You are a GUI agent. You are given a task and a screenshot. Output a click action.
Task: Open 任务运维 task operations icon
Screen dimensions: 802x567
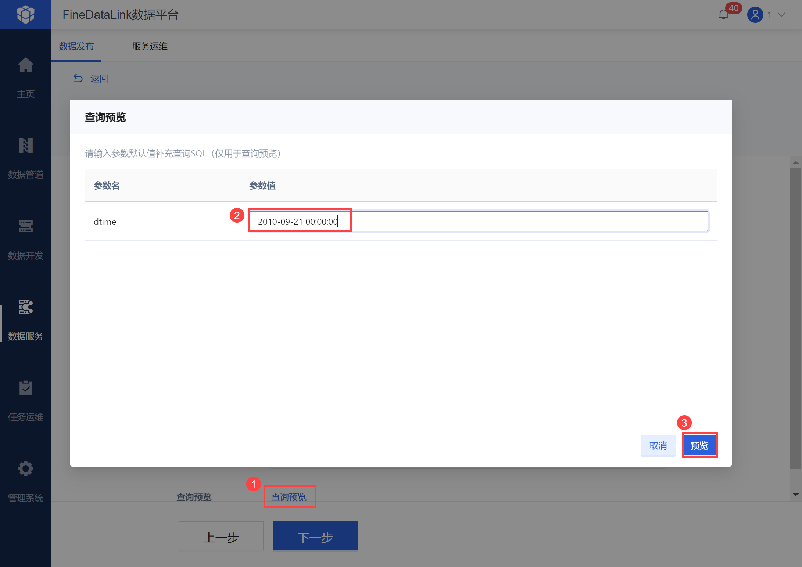click(25, 388)
